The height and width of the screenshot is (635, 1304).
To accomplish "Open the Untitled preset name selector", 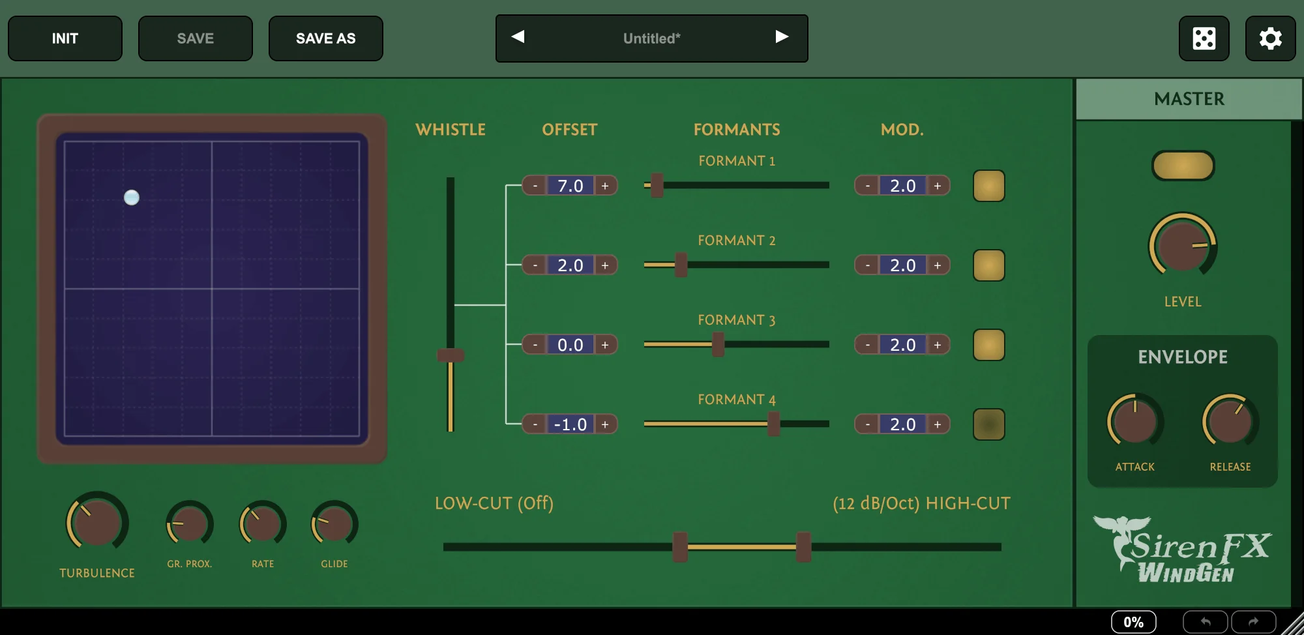I will (651, 38).
